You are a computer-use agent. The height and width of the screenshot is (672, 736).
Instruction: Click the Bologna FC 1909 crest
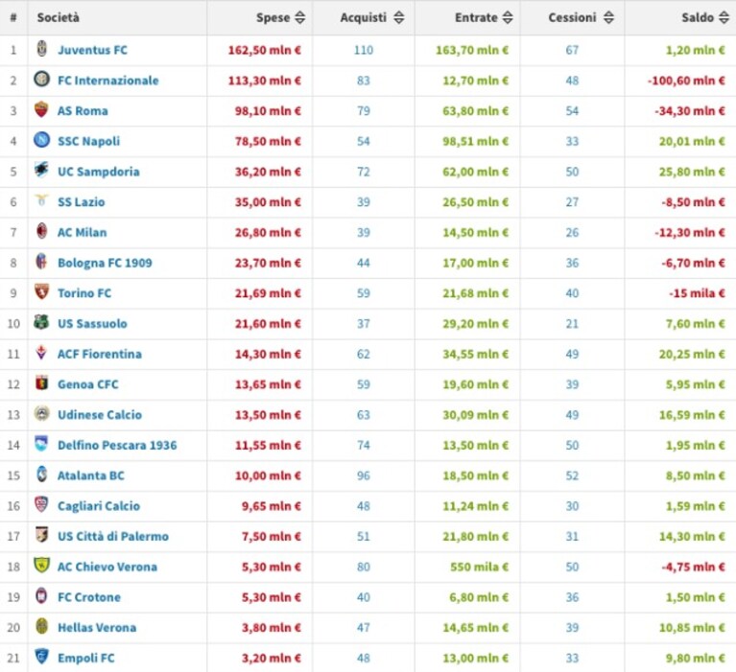42,261
